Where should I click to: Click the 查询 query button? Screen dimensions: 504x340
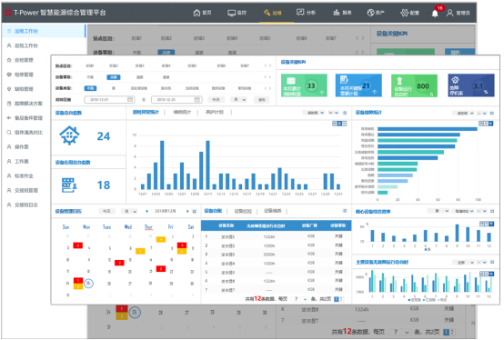click(262, 99)
